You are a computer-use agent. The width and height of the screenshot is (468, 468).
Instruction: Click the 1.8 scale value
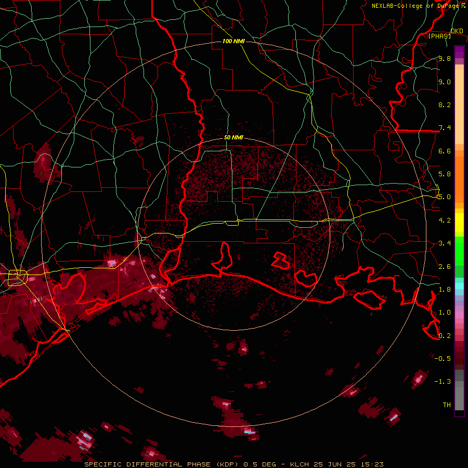[x=445, y=290]
